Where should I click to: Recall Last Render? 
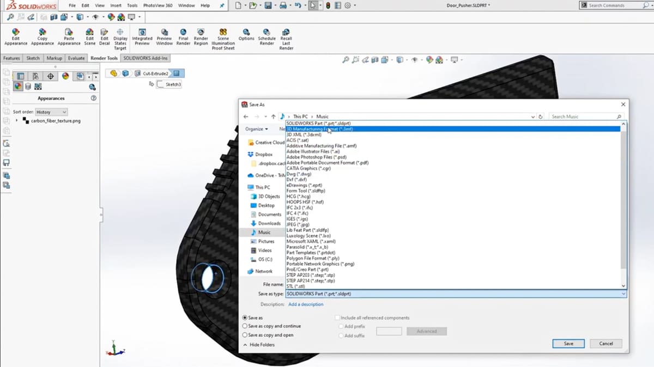[x=286, y=39]
